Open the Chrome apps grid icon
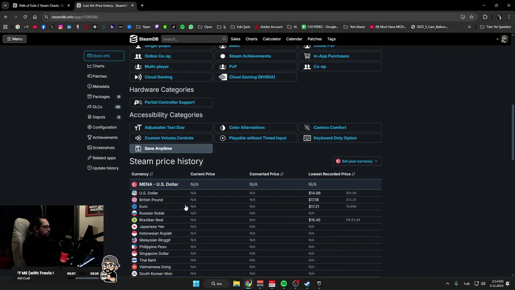The image size is (515, 290). pyautogui.click(x=5, y=27)
